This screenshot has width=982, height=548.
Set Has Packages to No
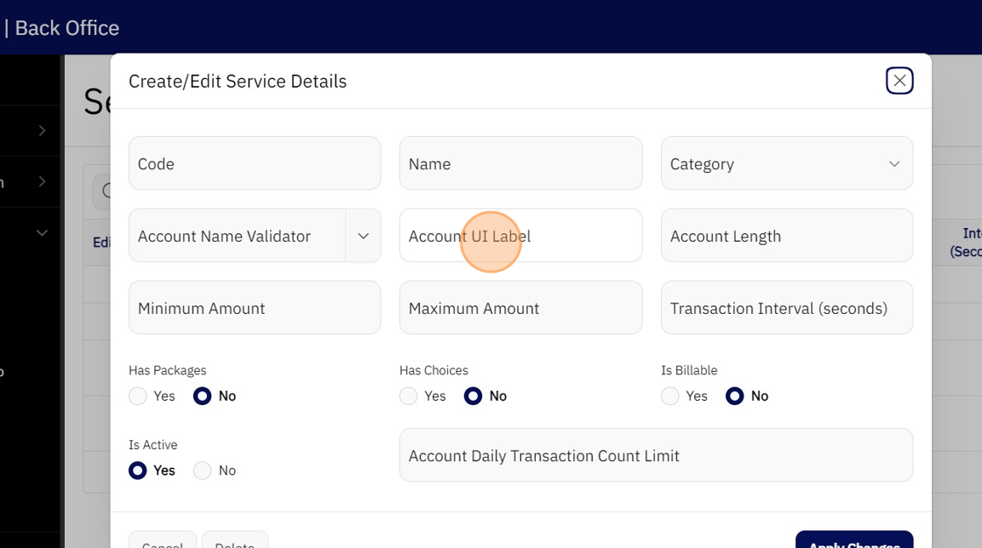203,396
